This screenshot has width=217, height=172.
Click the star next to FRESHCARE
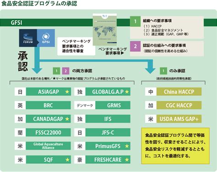pos(127,160)
